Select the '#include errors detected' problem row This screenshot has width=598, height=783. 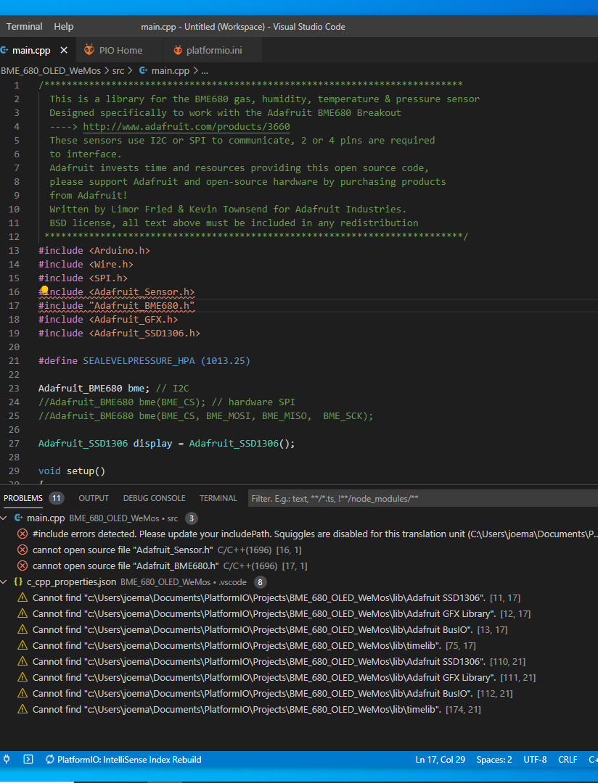point(299,534)
